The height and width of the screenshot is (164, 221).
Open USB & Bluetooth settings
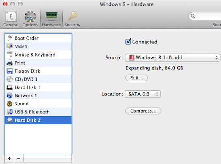(38, 112)
